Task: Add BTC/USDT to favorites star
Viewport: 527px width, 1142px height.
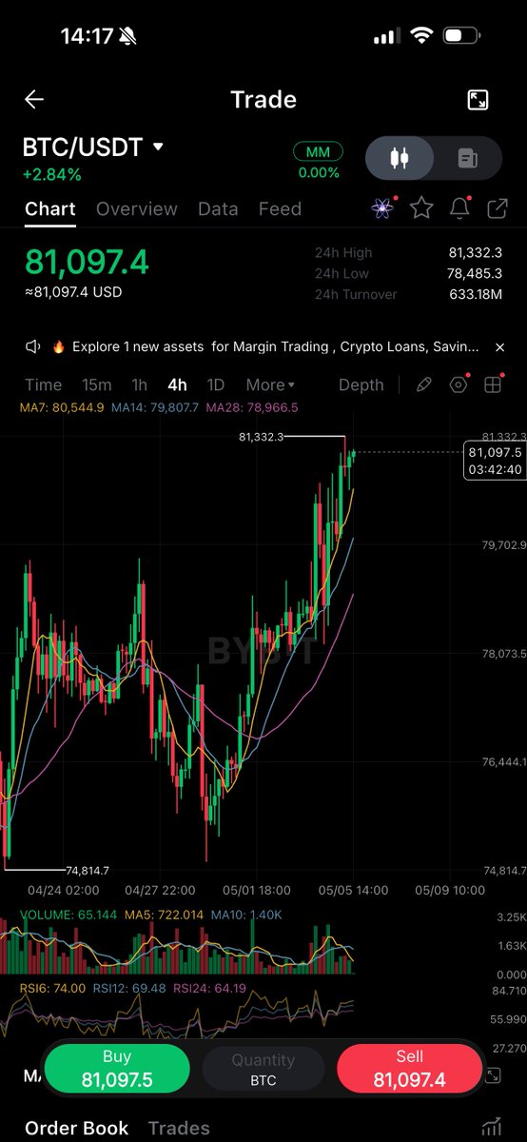Action: (421, 208)
